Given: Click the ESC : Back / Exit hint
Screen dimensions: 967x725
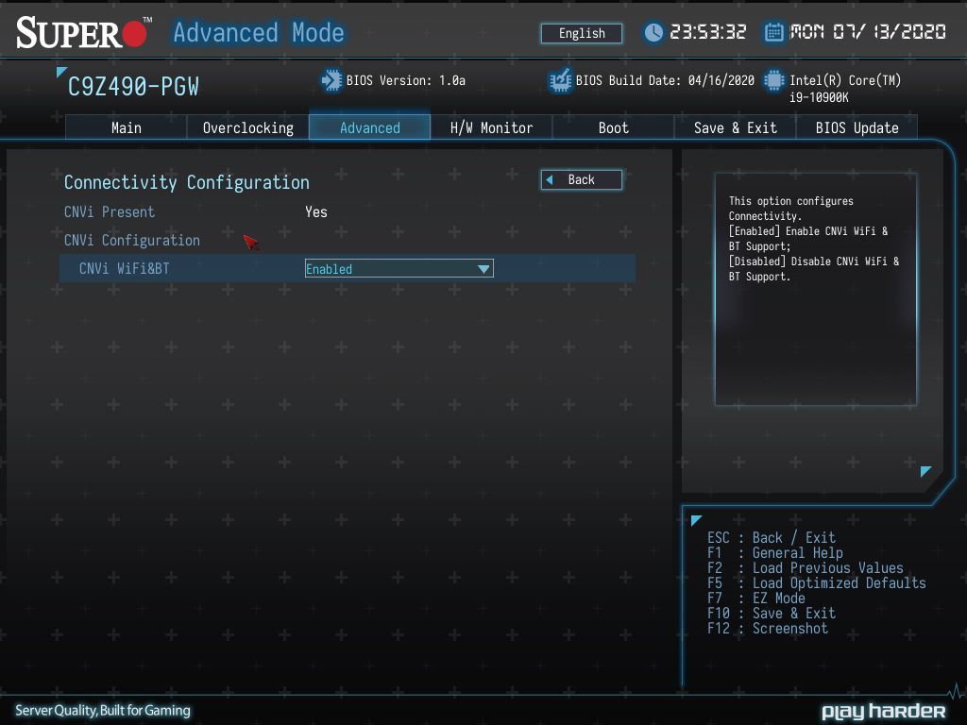Looking at the screenshot, I should point(771,537).
